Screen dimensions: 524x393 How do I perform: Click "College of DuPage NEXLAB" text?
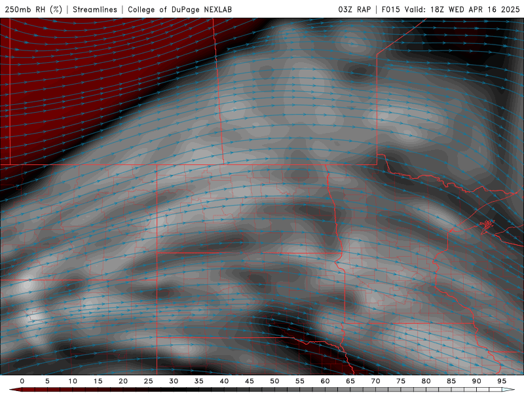click(x=179, y=9)
